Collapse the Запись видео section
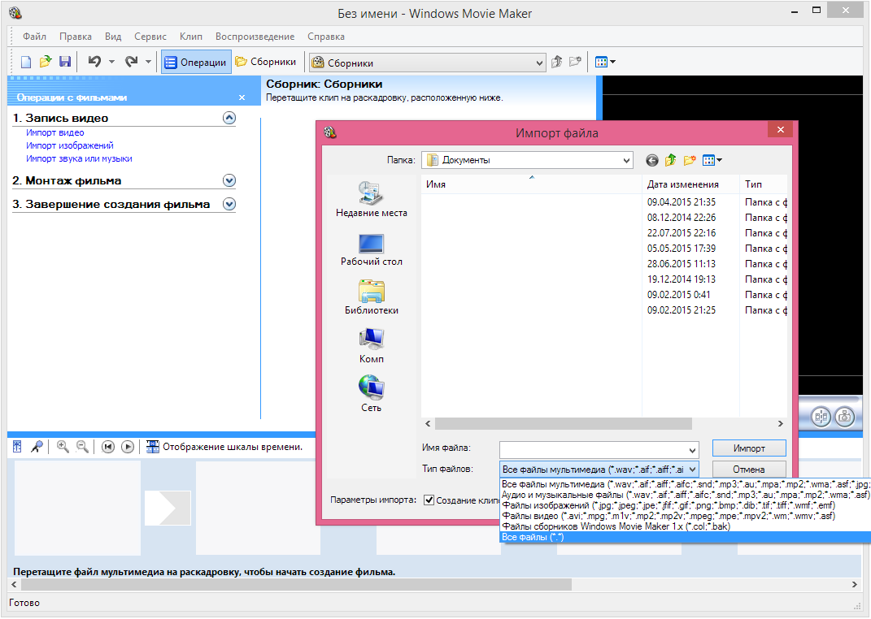Viewport: 871px width, 619px height. (229, 118)
